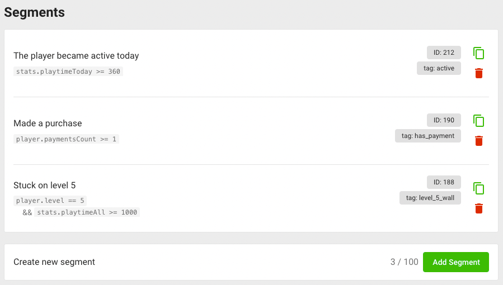Click the 'tag: active' badge

(439, 68)
